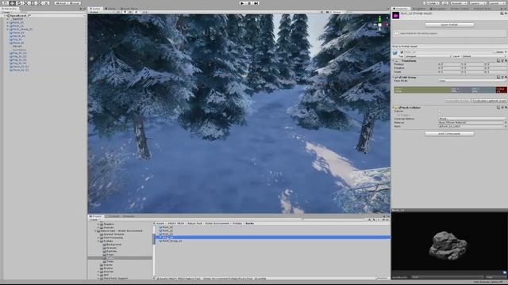
Task: Open the Layers dropdown in top bar
Action: click(478, 3)
